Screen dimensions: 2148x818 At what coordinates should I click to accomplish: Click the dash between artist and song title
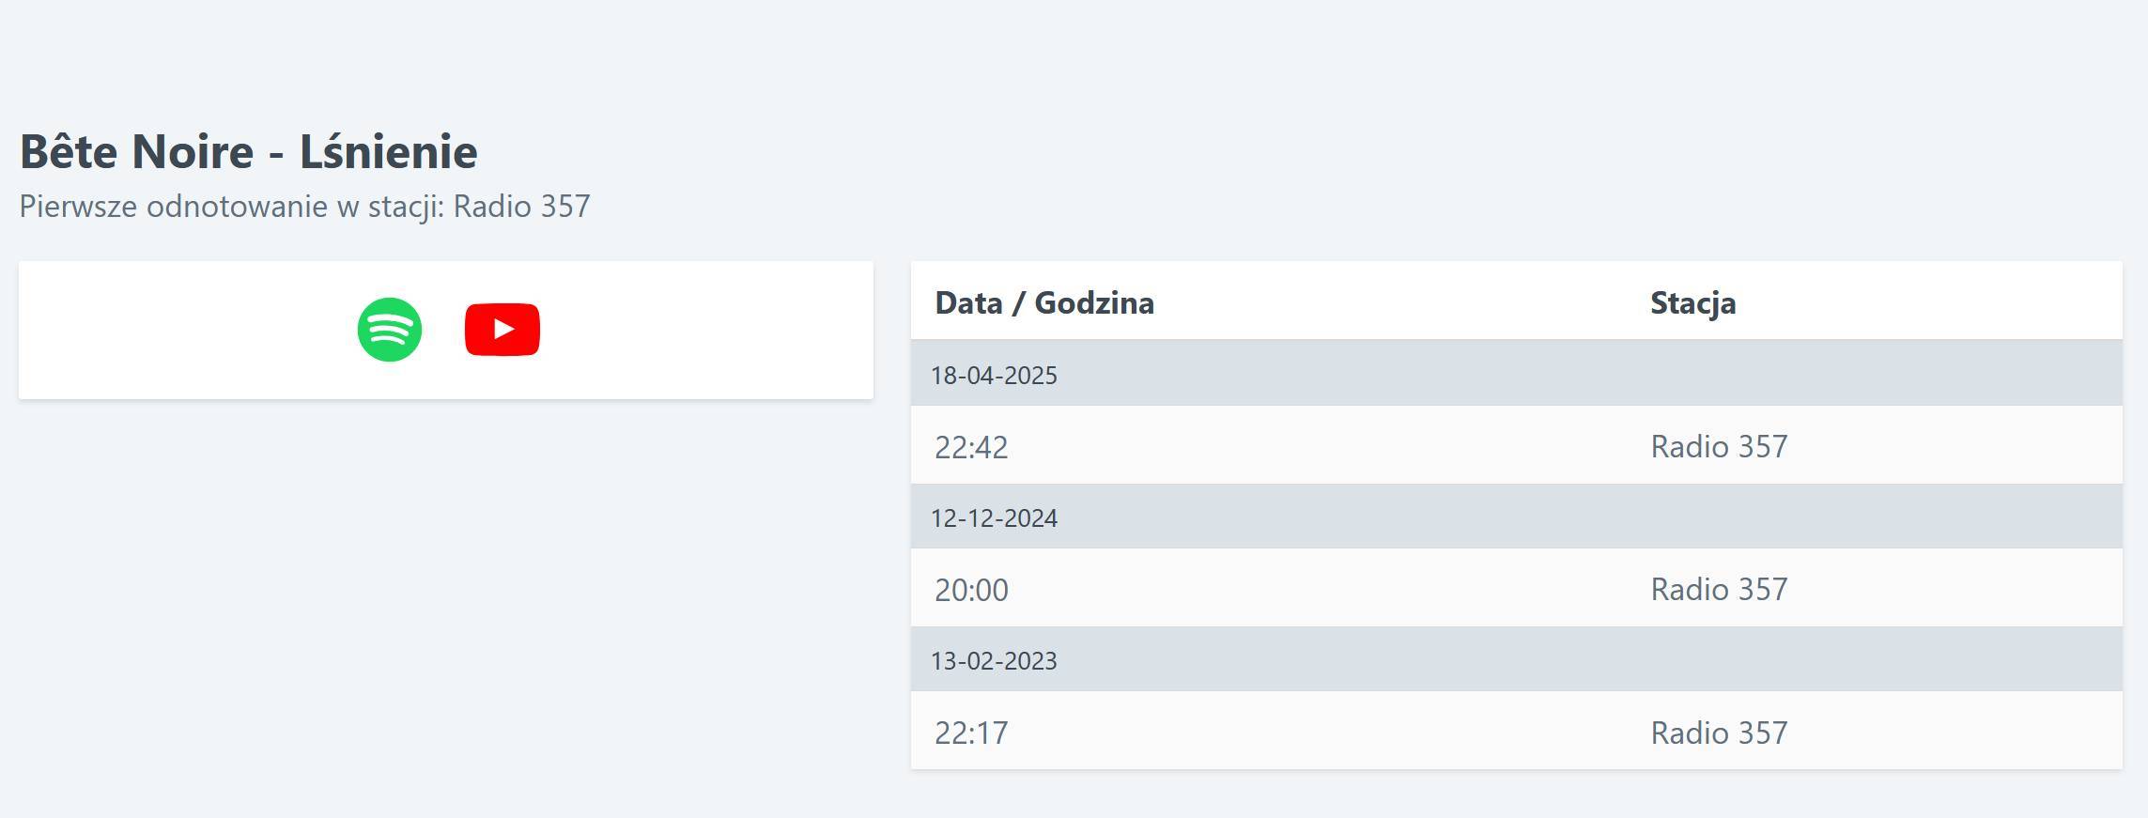tap(276, 154)
